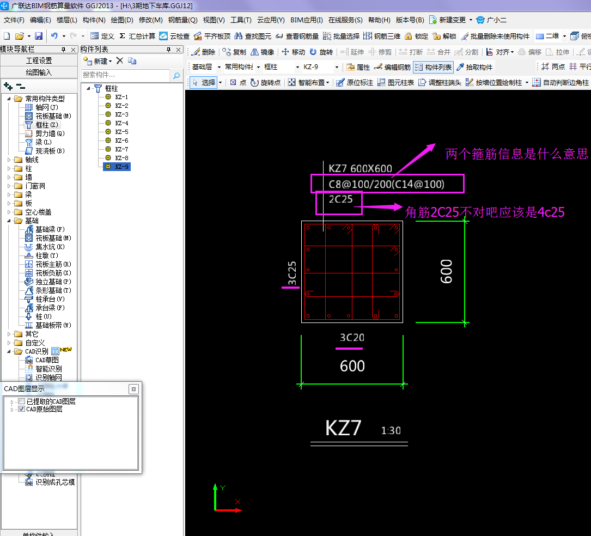Save the project with the disk icon

pos(39,36)
